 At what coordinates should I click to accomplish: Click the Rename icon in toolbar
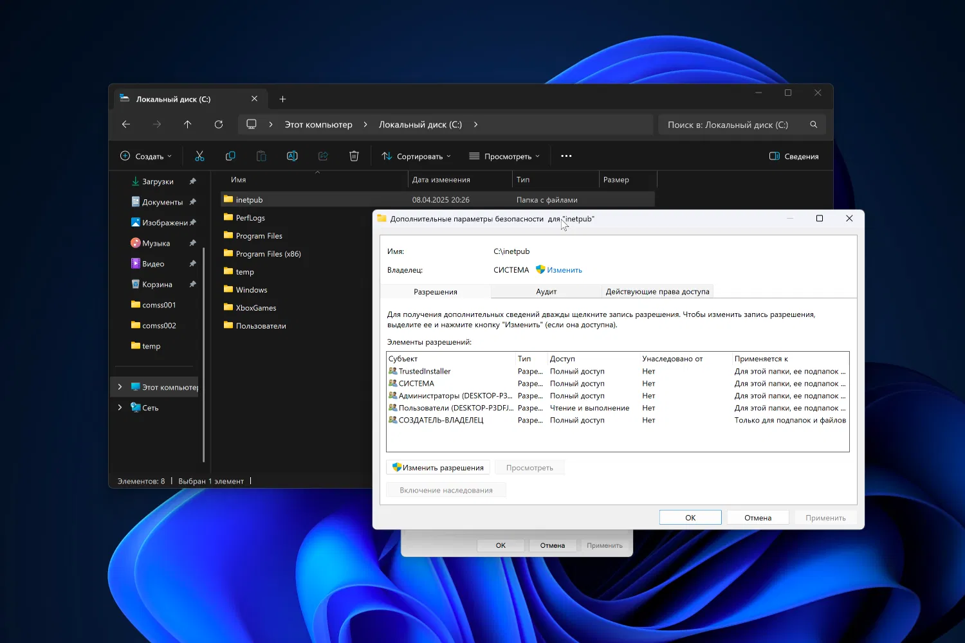[292, 156]
